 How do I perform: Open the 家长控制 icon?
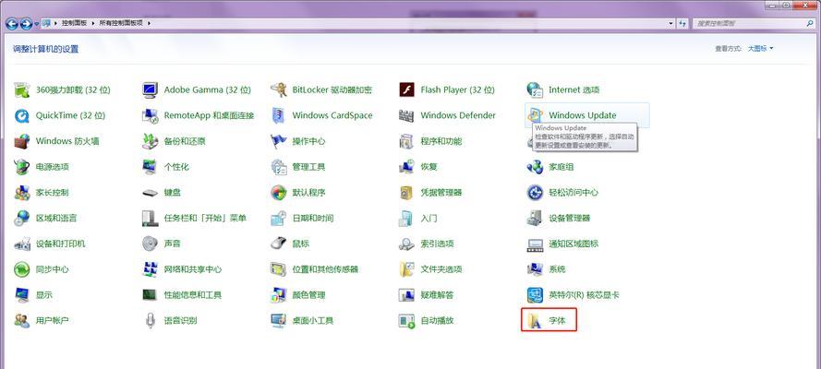pos(22,192)
